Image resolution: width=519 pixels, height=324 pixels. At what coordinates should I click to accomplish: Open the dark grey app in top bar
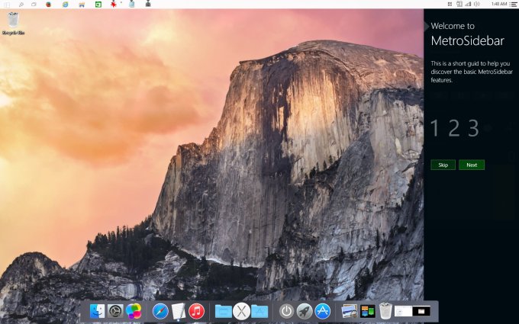click(148, 4)
